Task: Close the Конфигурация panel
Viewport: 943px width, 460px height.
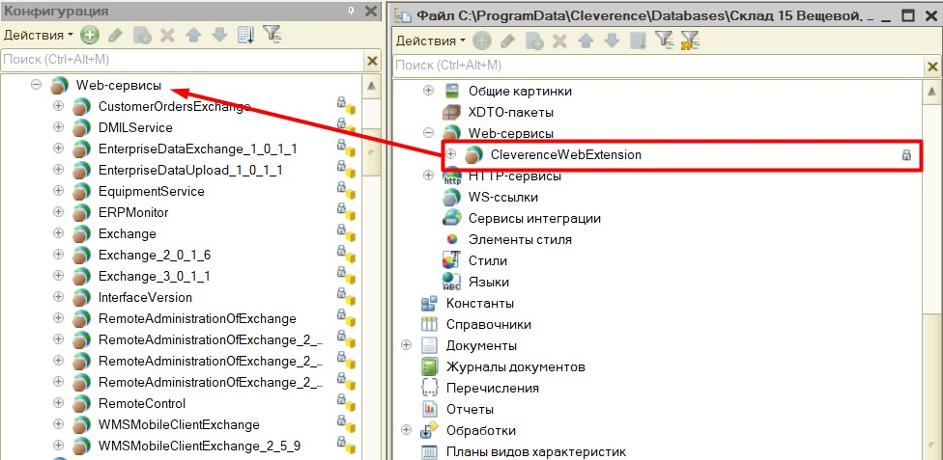Action: click(x=370, y=12)
